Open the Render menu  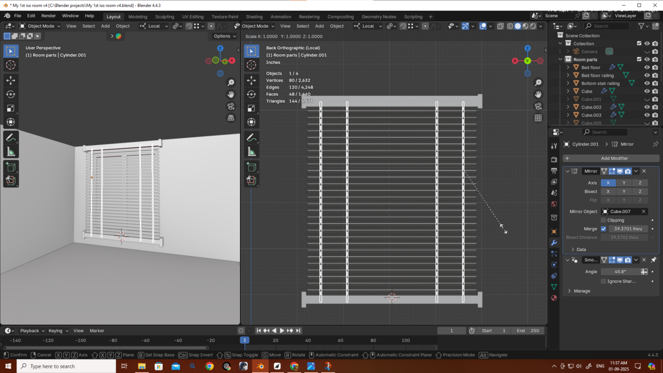click(x=48, y=16)
